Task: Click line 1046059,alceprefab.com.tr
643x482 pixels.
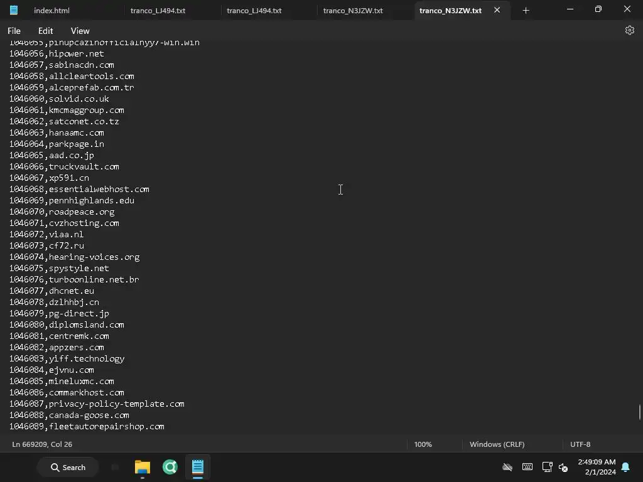Action: [72, 87]
